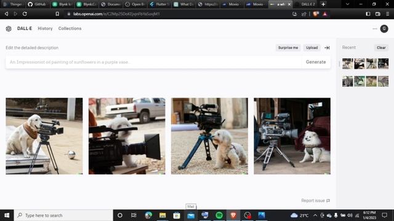This screenshot has height=221, width=394.
Task: Switch to the DALL·E 2 browser tab
Action: [x=305, y=4]
